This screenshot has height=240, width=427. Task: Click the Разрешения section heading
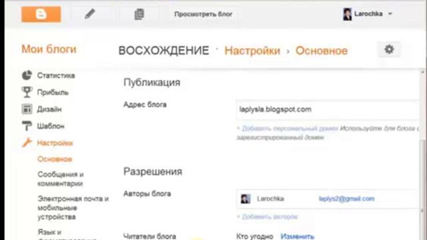click(153, 171)
